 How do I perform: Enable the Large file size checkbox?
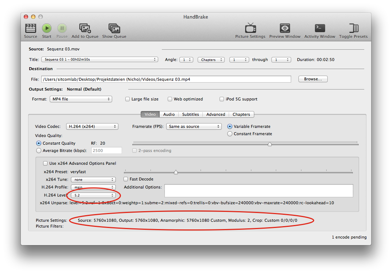point(128,99)
